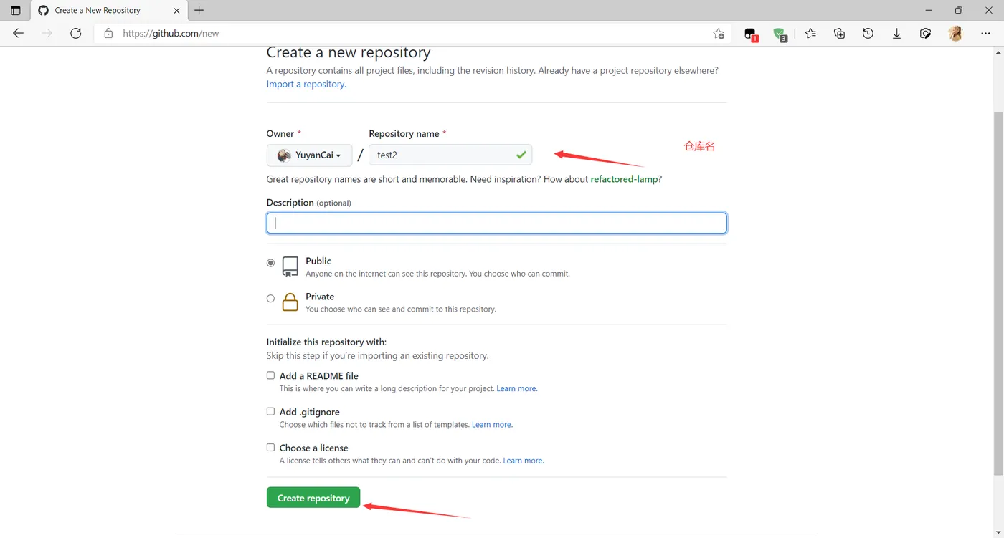Open the tab actions menu icon
The width and height of the screenshot is (1004, 538).
tap(16, 11)
